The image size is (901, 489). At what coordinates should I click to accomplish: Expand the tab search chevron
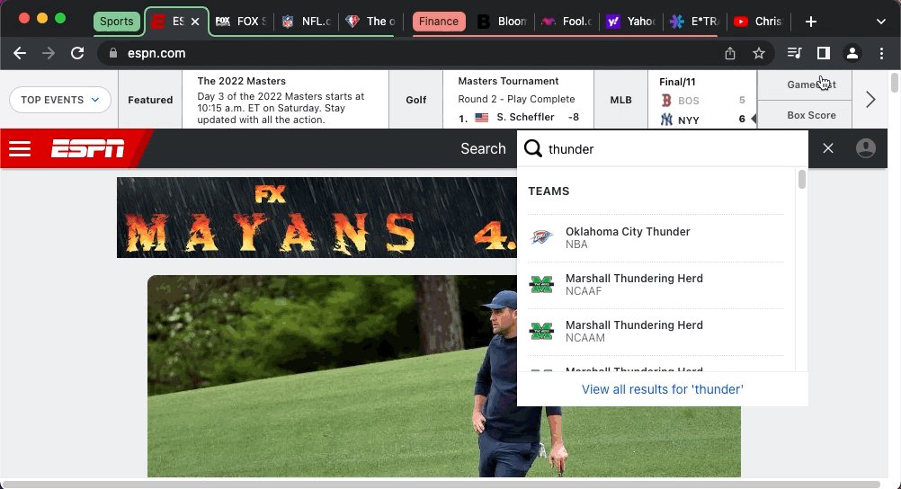click(x=881, y=22)
